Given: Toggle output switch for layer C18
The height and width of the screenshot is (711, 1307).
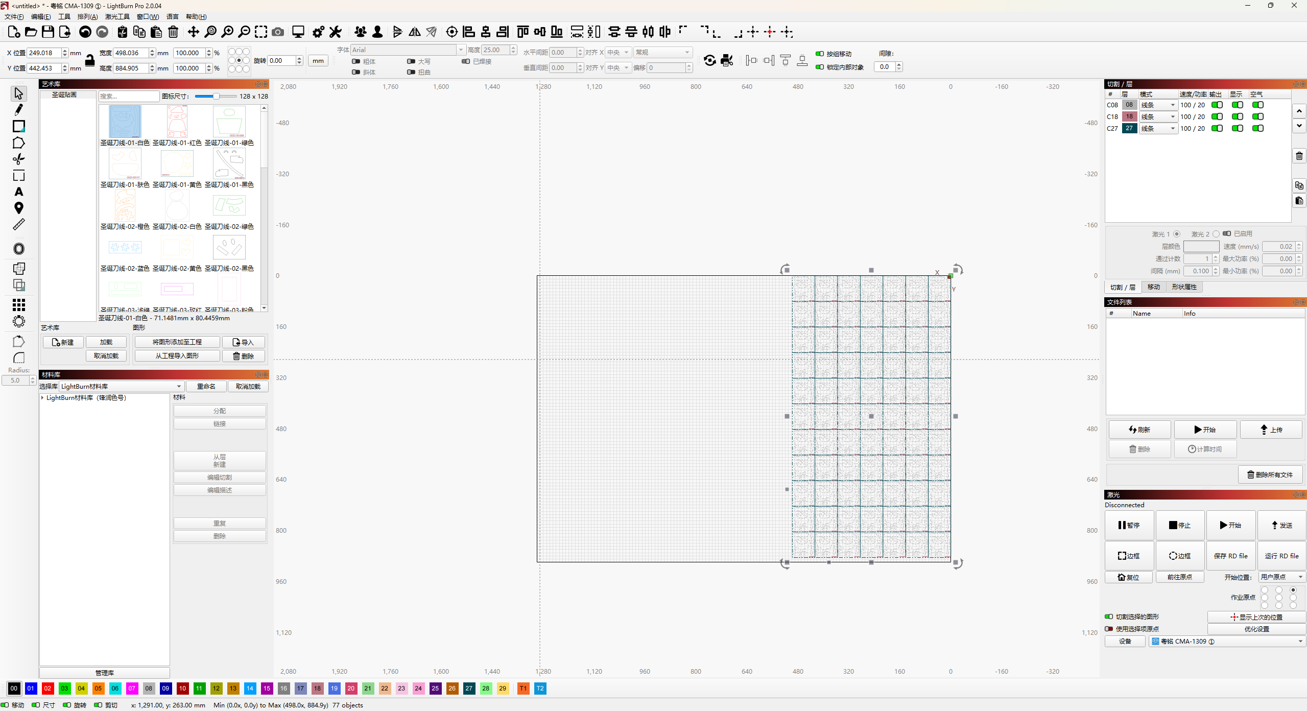Looking at the screenshot, I should pos(1217,116).
